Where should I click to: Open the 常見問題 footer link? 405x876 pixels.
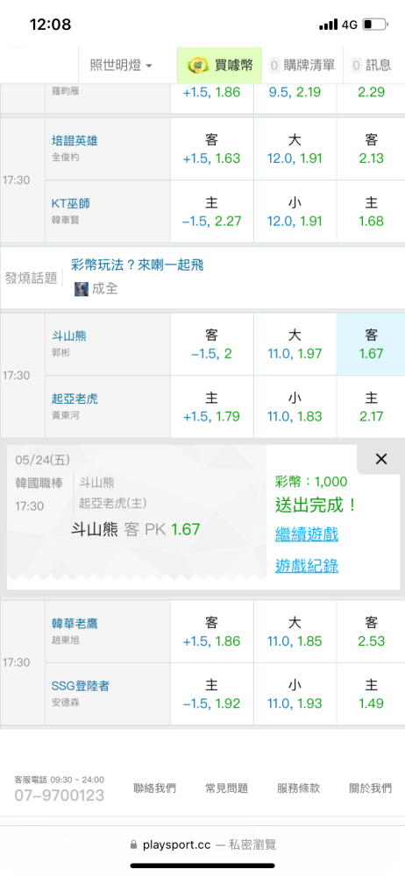(x=226, y=788)
